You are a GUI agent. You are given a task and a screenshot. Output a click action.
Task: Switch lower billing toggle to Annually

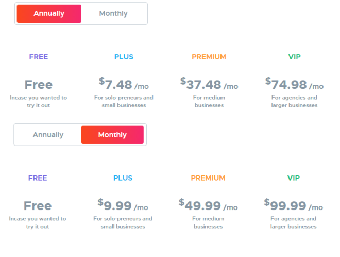[48, 135]
